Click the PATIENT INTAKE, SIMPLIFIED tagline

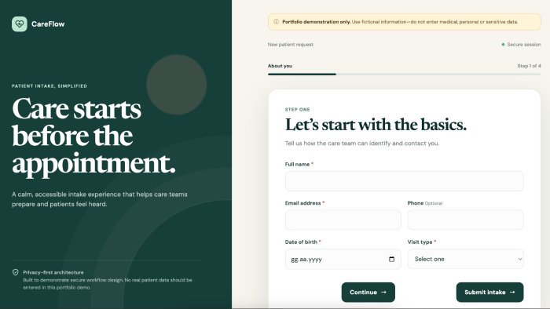[49, 85]
